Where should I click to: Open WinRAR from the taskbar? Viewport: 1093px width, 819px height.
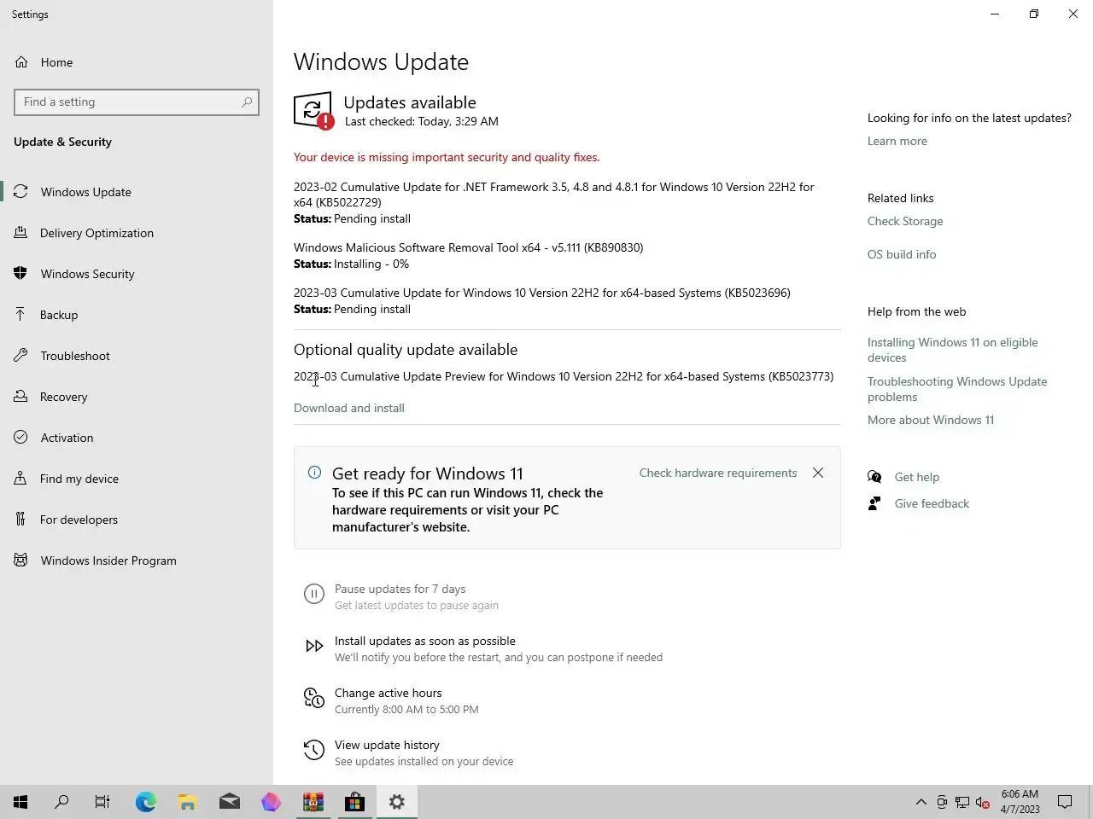(313, 802)
